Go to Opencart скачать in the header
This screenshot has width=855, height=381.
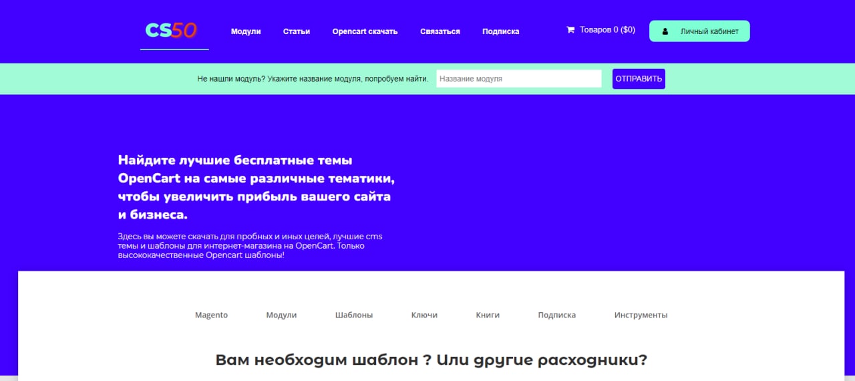(365, 31)
